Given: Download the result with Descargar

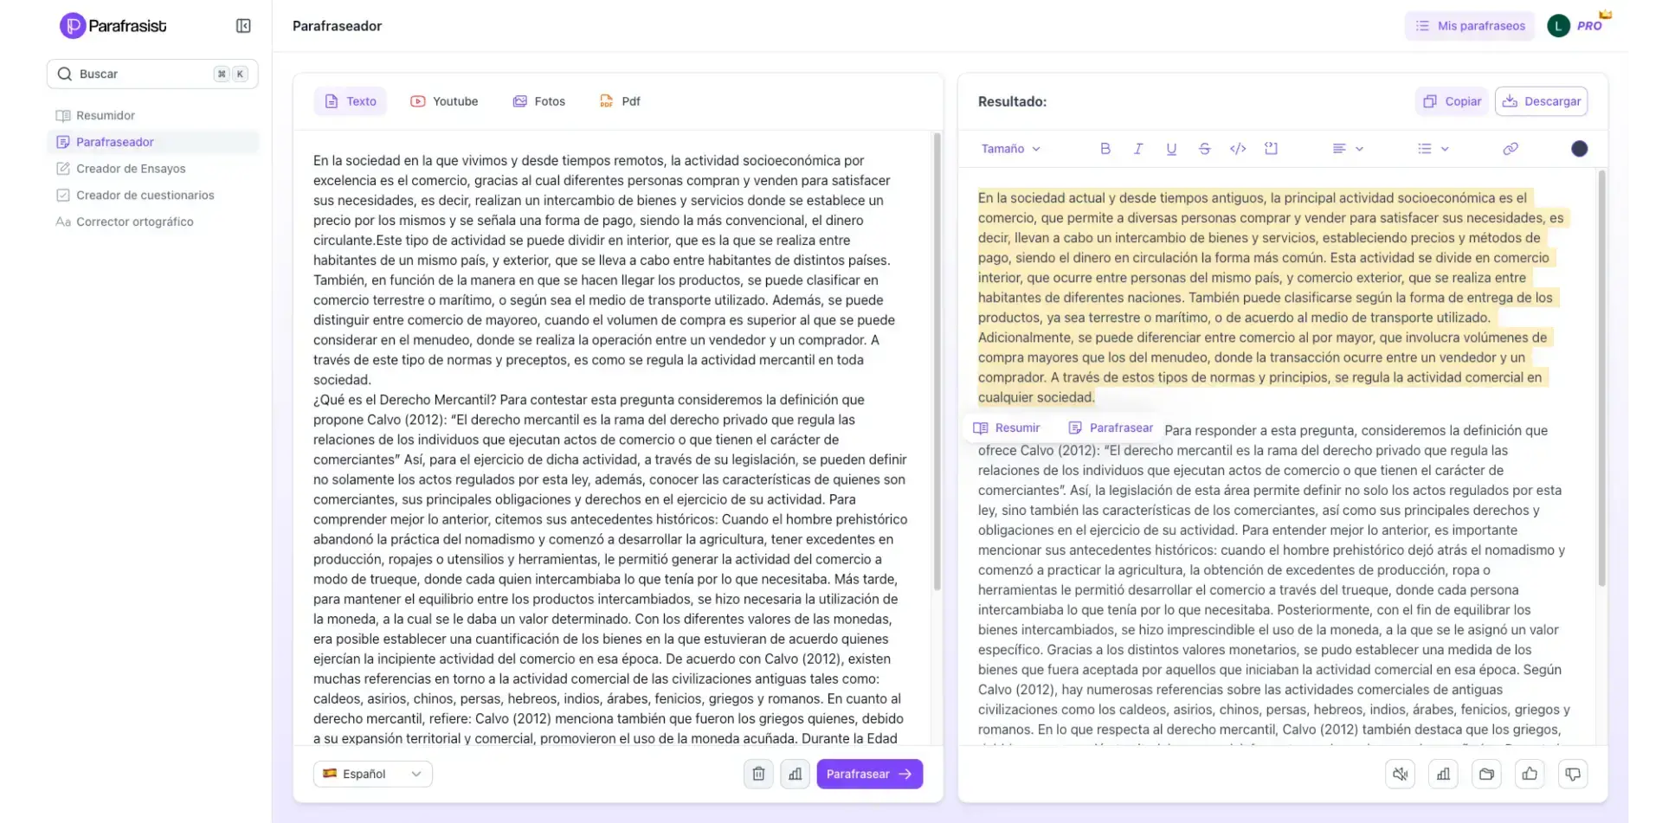Looking at the screenshot, I should [x=1541, y=101].
